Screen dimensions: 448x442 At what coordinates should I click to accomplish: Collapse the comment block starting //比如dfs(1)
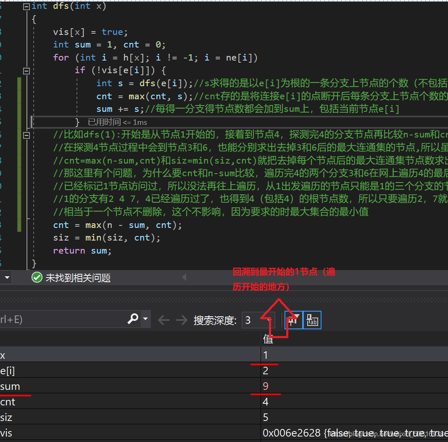[x=26, y=135]
